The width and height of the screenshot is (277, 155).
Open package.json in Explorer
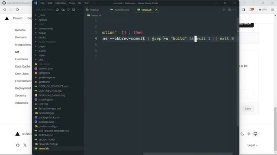tap(46, 122)
